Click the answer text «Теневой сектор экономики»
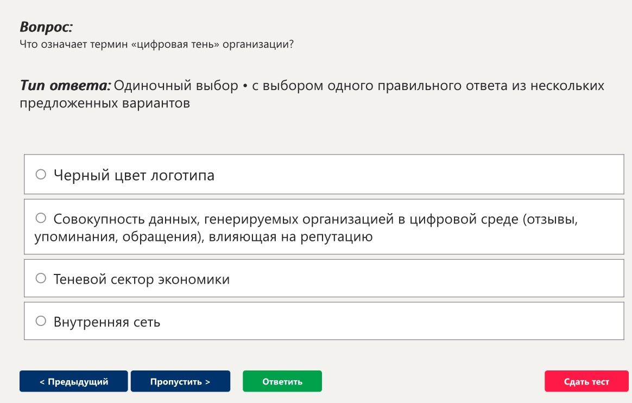632x403 pixels. (x=142, y=279)
